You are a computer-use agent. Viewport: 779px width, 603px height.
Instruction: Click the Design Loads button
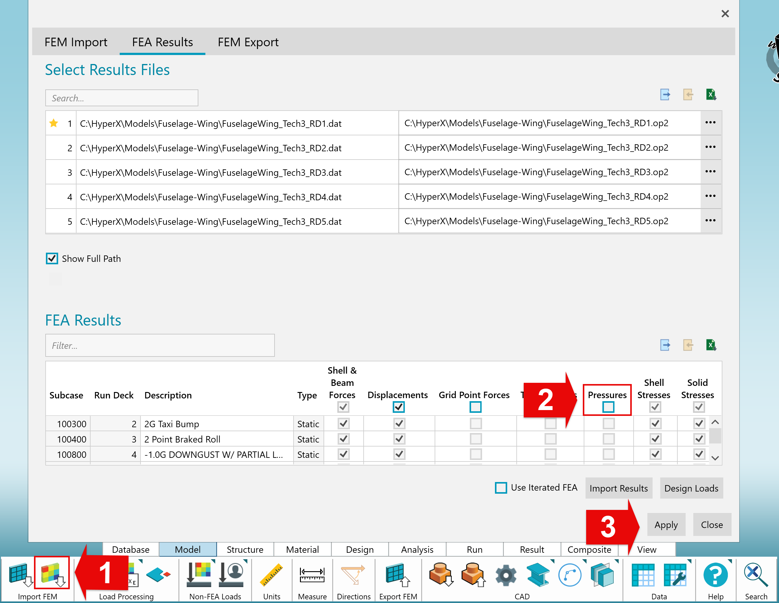[691, 488]
